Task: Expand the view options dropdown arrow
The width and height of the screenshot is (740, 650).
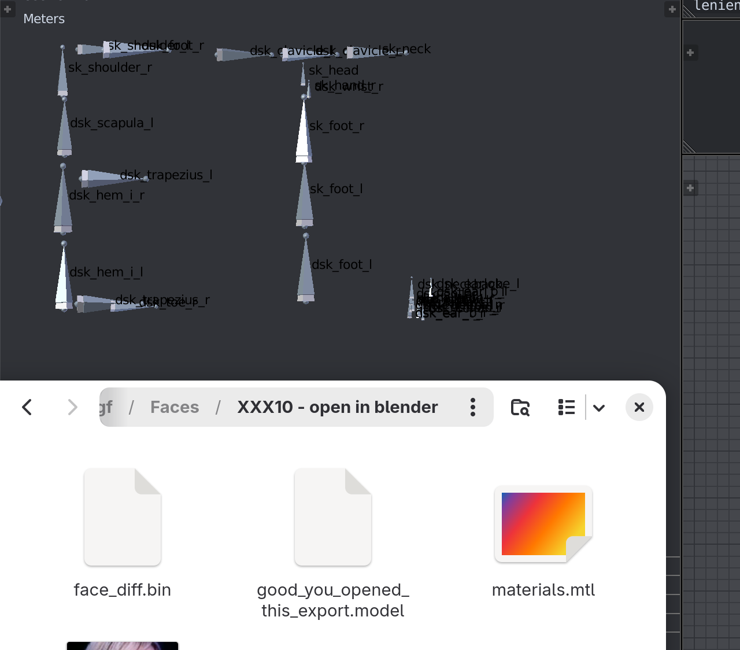Action: (599, 407)
